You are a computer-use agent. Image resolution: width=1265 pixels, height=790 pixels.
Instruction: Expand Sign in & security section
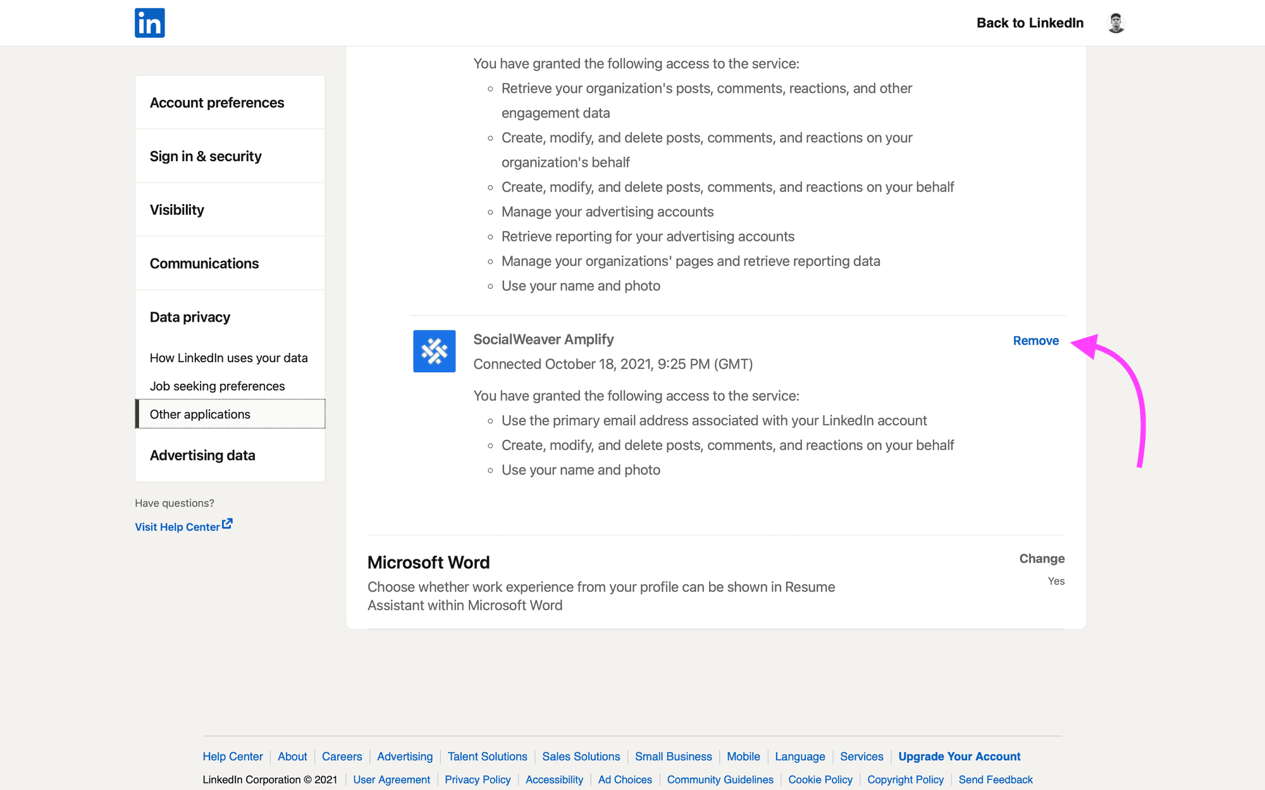click(x=230, y=155)
